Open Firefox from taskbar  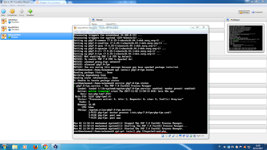pos(35,147)
